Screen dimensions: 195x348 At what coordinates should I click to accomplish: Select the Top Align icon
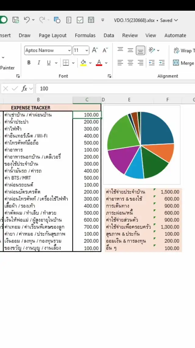click(120, 50)
